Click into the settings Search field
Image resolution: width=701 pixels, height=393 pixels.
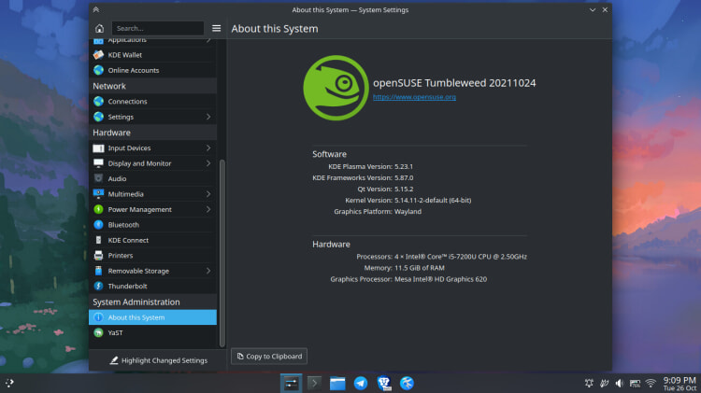157,28
